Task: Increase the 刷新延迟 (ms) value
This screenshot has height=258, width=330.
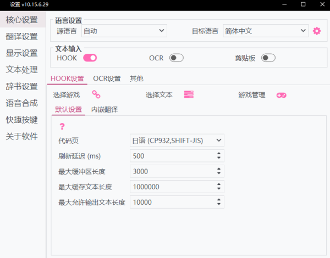Action: click(x=219, y=153)
